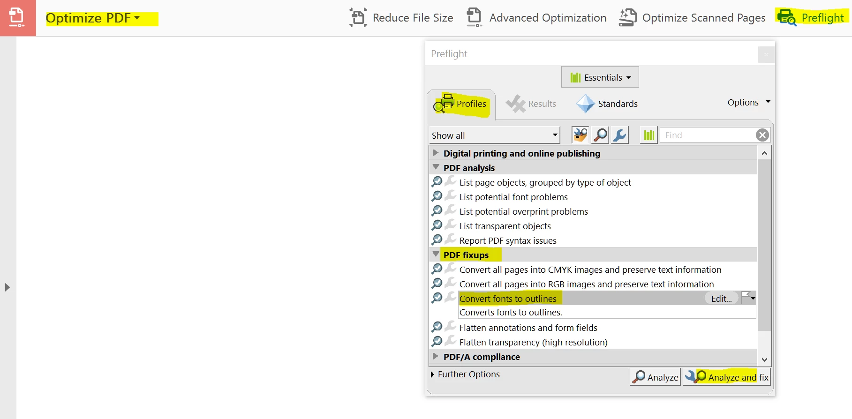Select Optimize Scanned Pages
Image resolution: width=852 pixels, height=419 pixels.
coord(692,18)
